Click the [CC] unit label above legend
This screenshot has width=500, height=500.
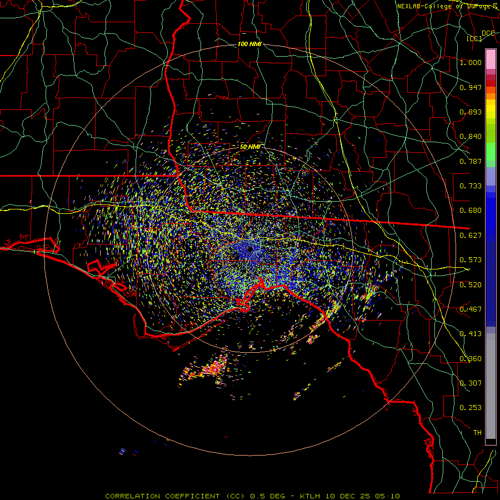tap(474, 38)
